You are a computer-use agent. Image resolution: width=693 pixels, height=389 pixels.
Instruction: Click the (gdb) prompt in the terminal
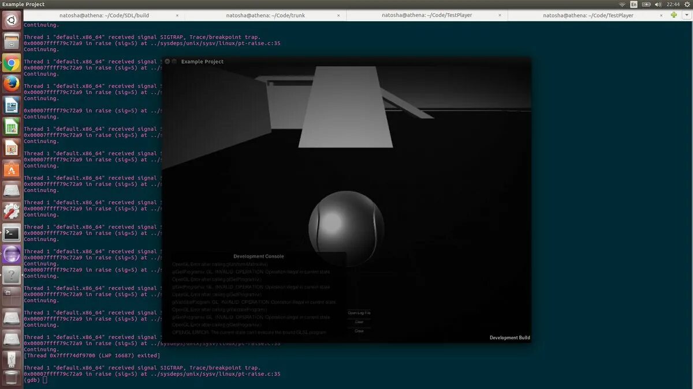click(32, 380)
